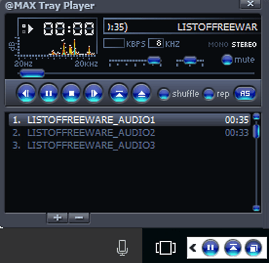Go to the previous track
This screenshot has height=263, width=269.
(26, 93)
